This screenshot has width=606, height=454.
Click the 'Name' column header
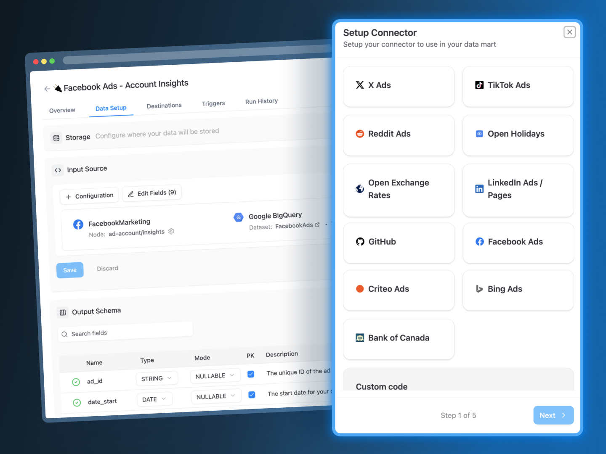pos(94,363)
